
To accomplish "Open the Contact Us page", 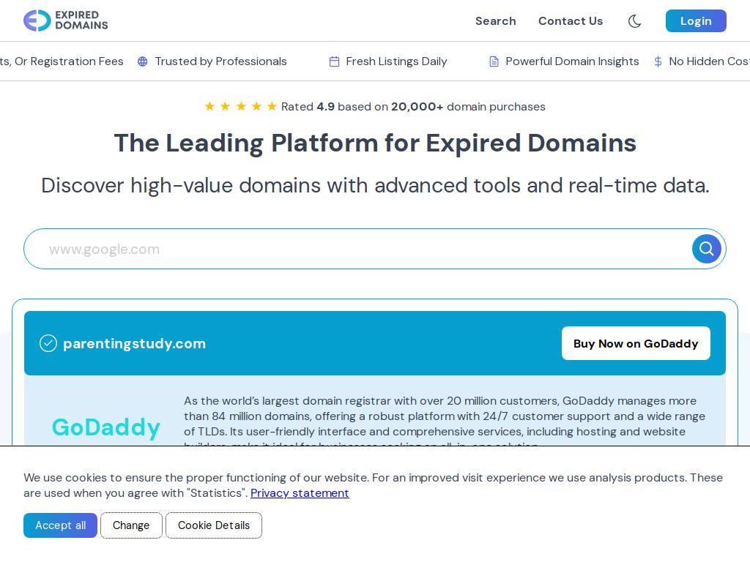I will [570, 21].
